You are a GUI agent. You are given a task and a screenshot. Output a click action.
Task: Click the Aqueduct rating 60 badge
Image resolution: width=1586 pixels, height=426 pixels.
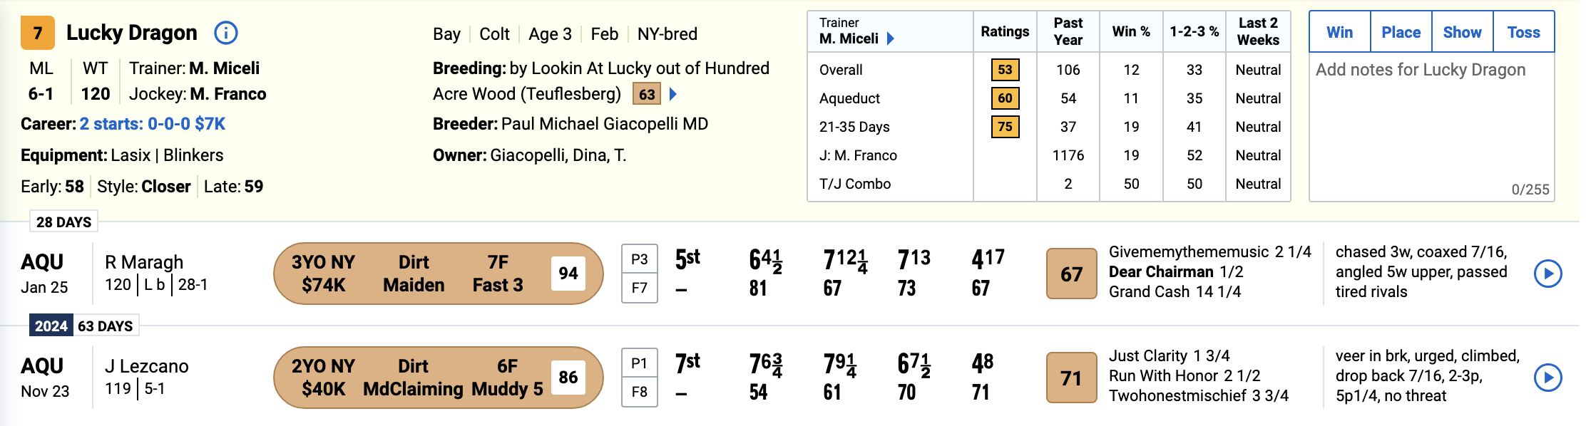(1005, 98)
